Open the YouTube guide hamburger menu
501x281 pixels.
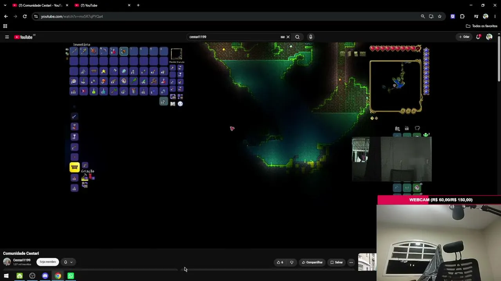[x=7, y=37]
